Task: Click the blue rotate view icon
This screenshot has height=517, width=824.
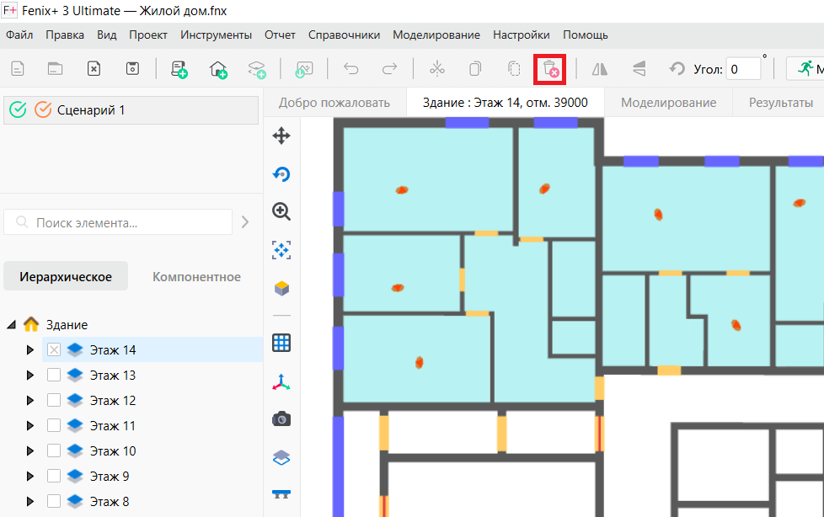Action: (x=281, y=174)
